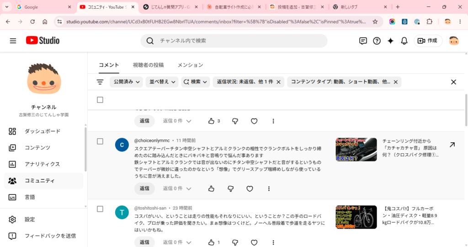Like the @toshitoshi-san comment
468x247 pixels.
[211, 242]
